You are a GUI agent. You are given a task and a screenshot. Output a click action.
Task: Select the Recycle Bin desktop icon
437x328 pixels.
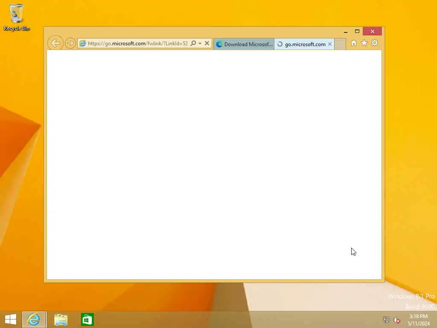pos(17,17)
